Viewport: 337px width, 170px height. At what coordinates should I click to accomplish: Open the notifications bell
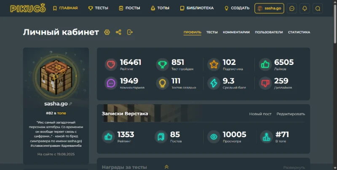[x=305, y=8]
